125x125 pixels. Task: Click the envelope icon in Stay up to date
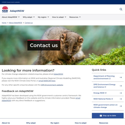point(101,115)
